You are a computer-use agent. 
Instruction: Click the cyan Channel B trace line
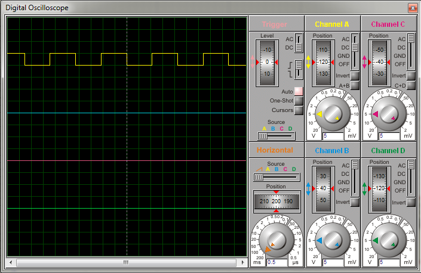click(126, 113)
